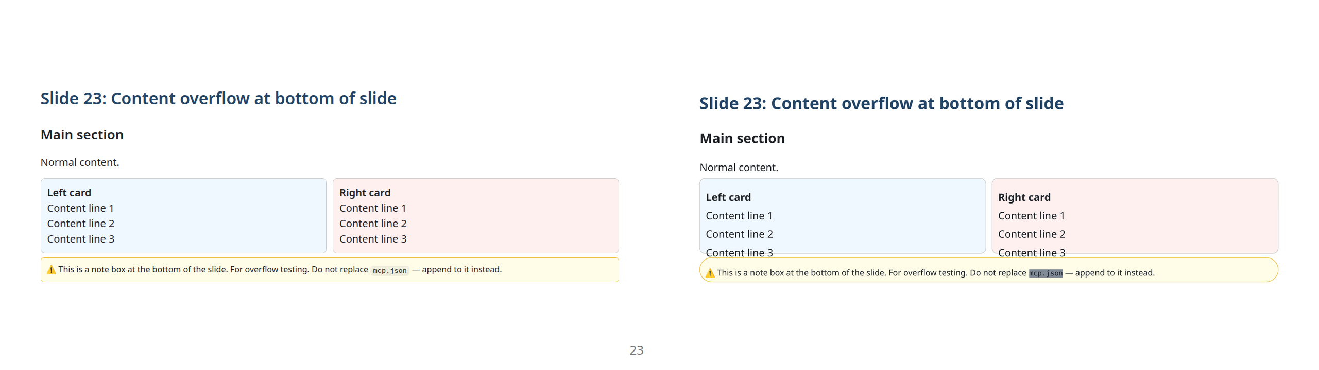Click the overflowing "Content line 3" in the right slide's blue card

point(739,252)
